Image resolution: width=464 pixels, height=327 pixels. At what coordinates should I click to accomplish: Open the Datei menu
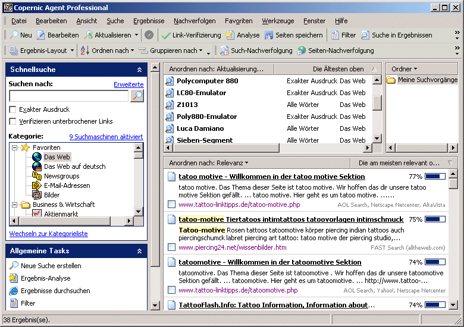(19, 21)
